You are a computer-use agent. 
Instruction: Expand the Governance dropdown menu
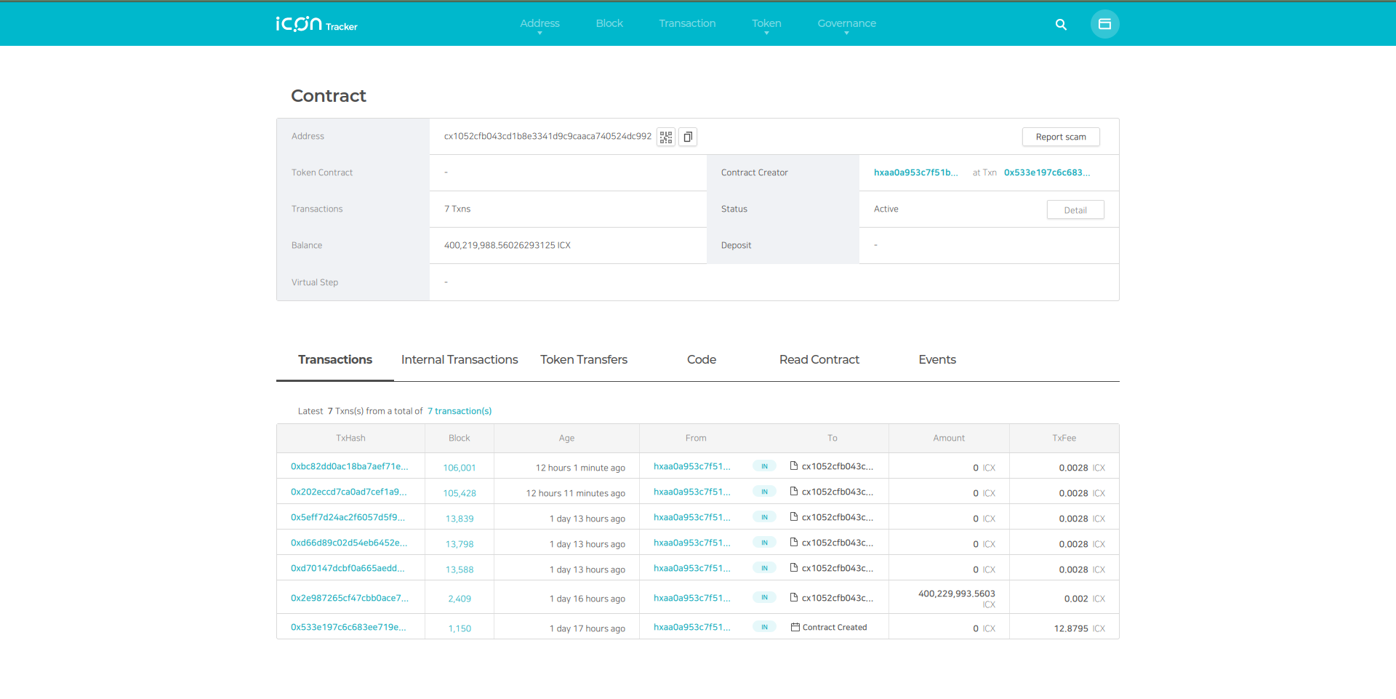[846, 24]
